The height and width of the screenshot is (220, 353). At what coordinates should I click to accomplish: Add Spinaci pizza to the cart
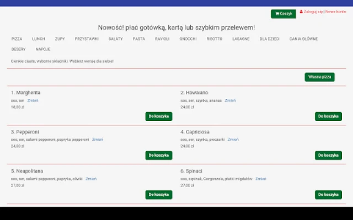(x=328, y=195)
